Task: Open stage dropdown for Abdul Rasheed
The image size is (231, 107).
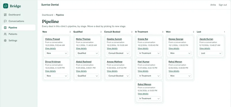Action: [87, 76]
